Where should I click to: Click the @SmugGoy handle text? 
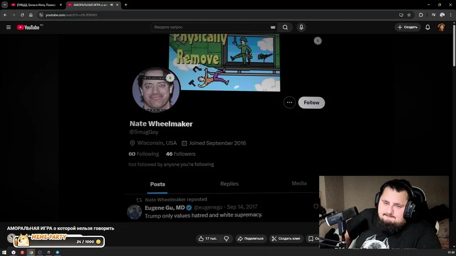[x=144, y=132]
